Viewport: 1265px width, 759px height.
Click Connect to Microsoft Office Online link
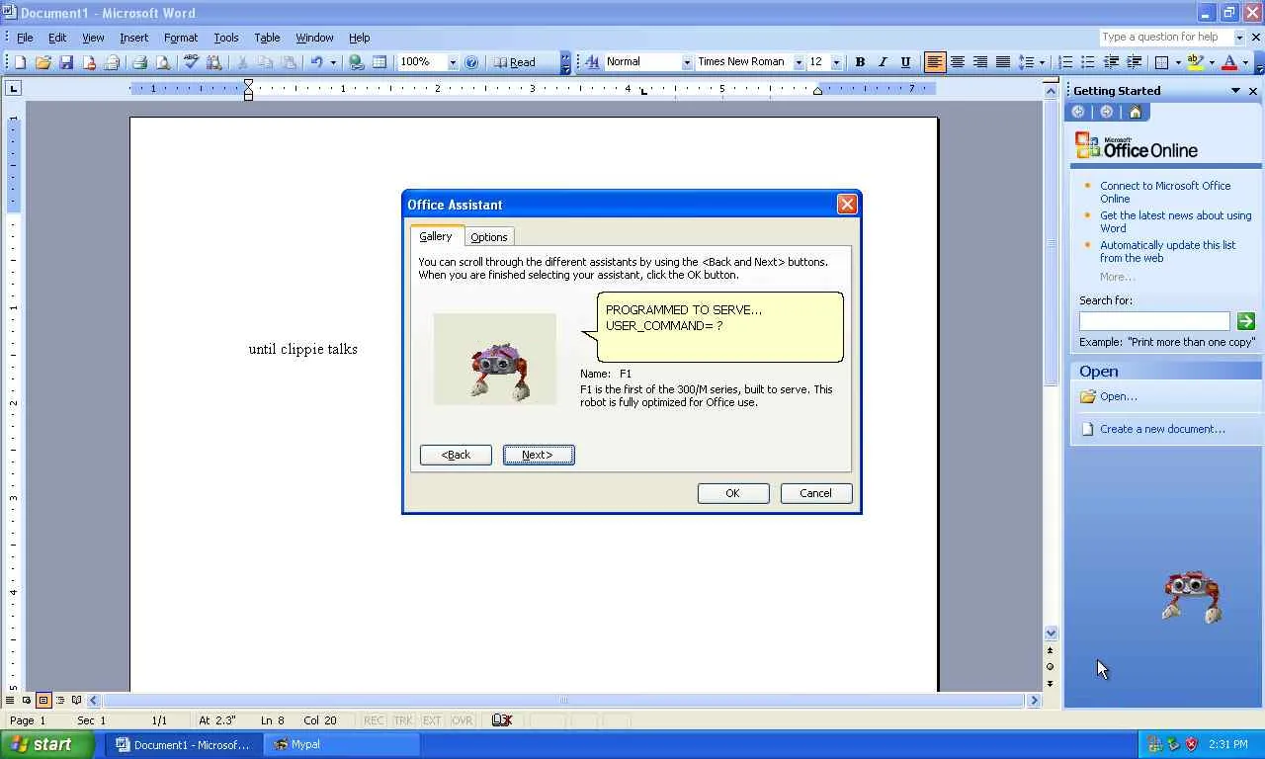click(1165, 192)
